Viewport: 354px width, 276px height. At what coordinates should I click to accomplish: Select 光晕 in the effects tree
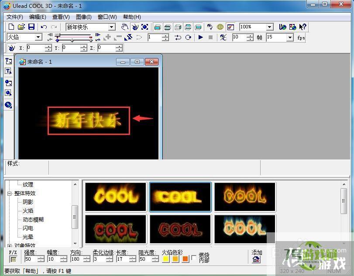(x=28, y=237)
